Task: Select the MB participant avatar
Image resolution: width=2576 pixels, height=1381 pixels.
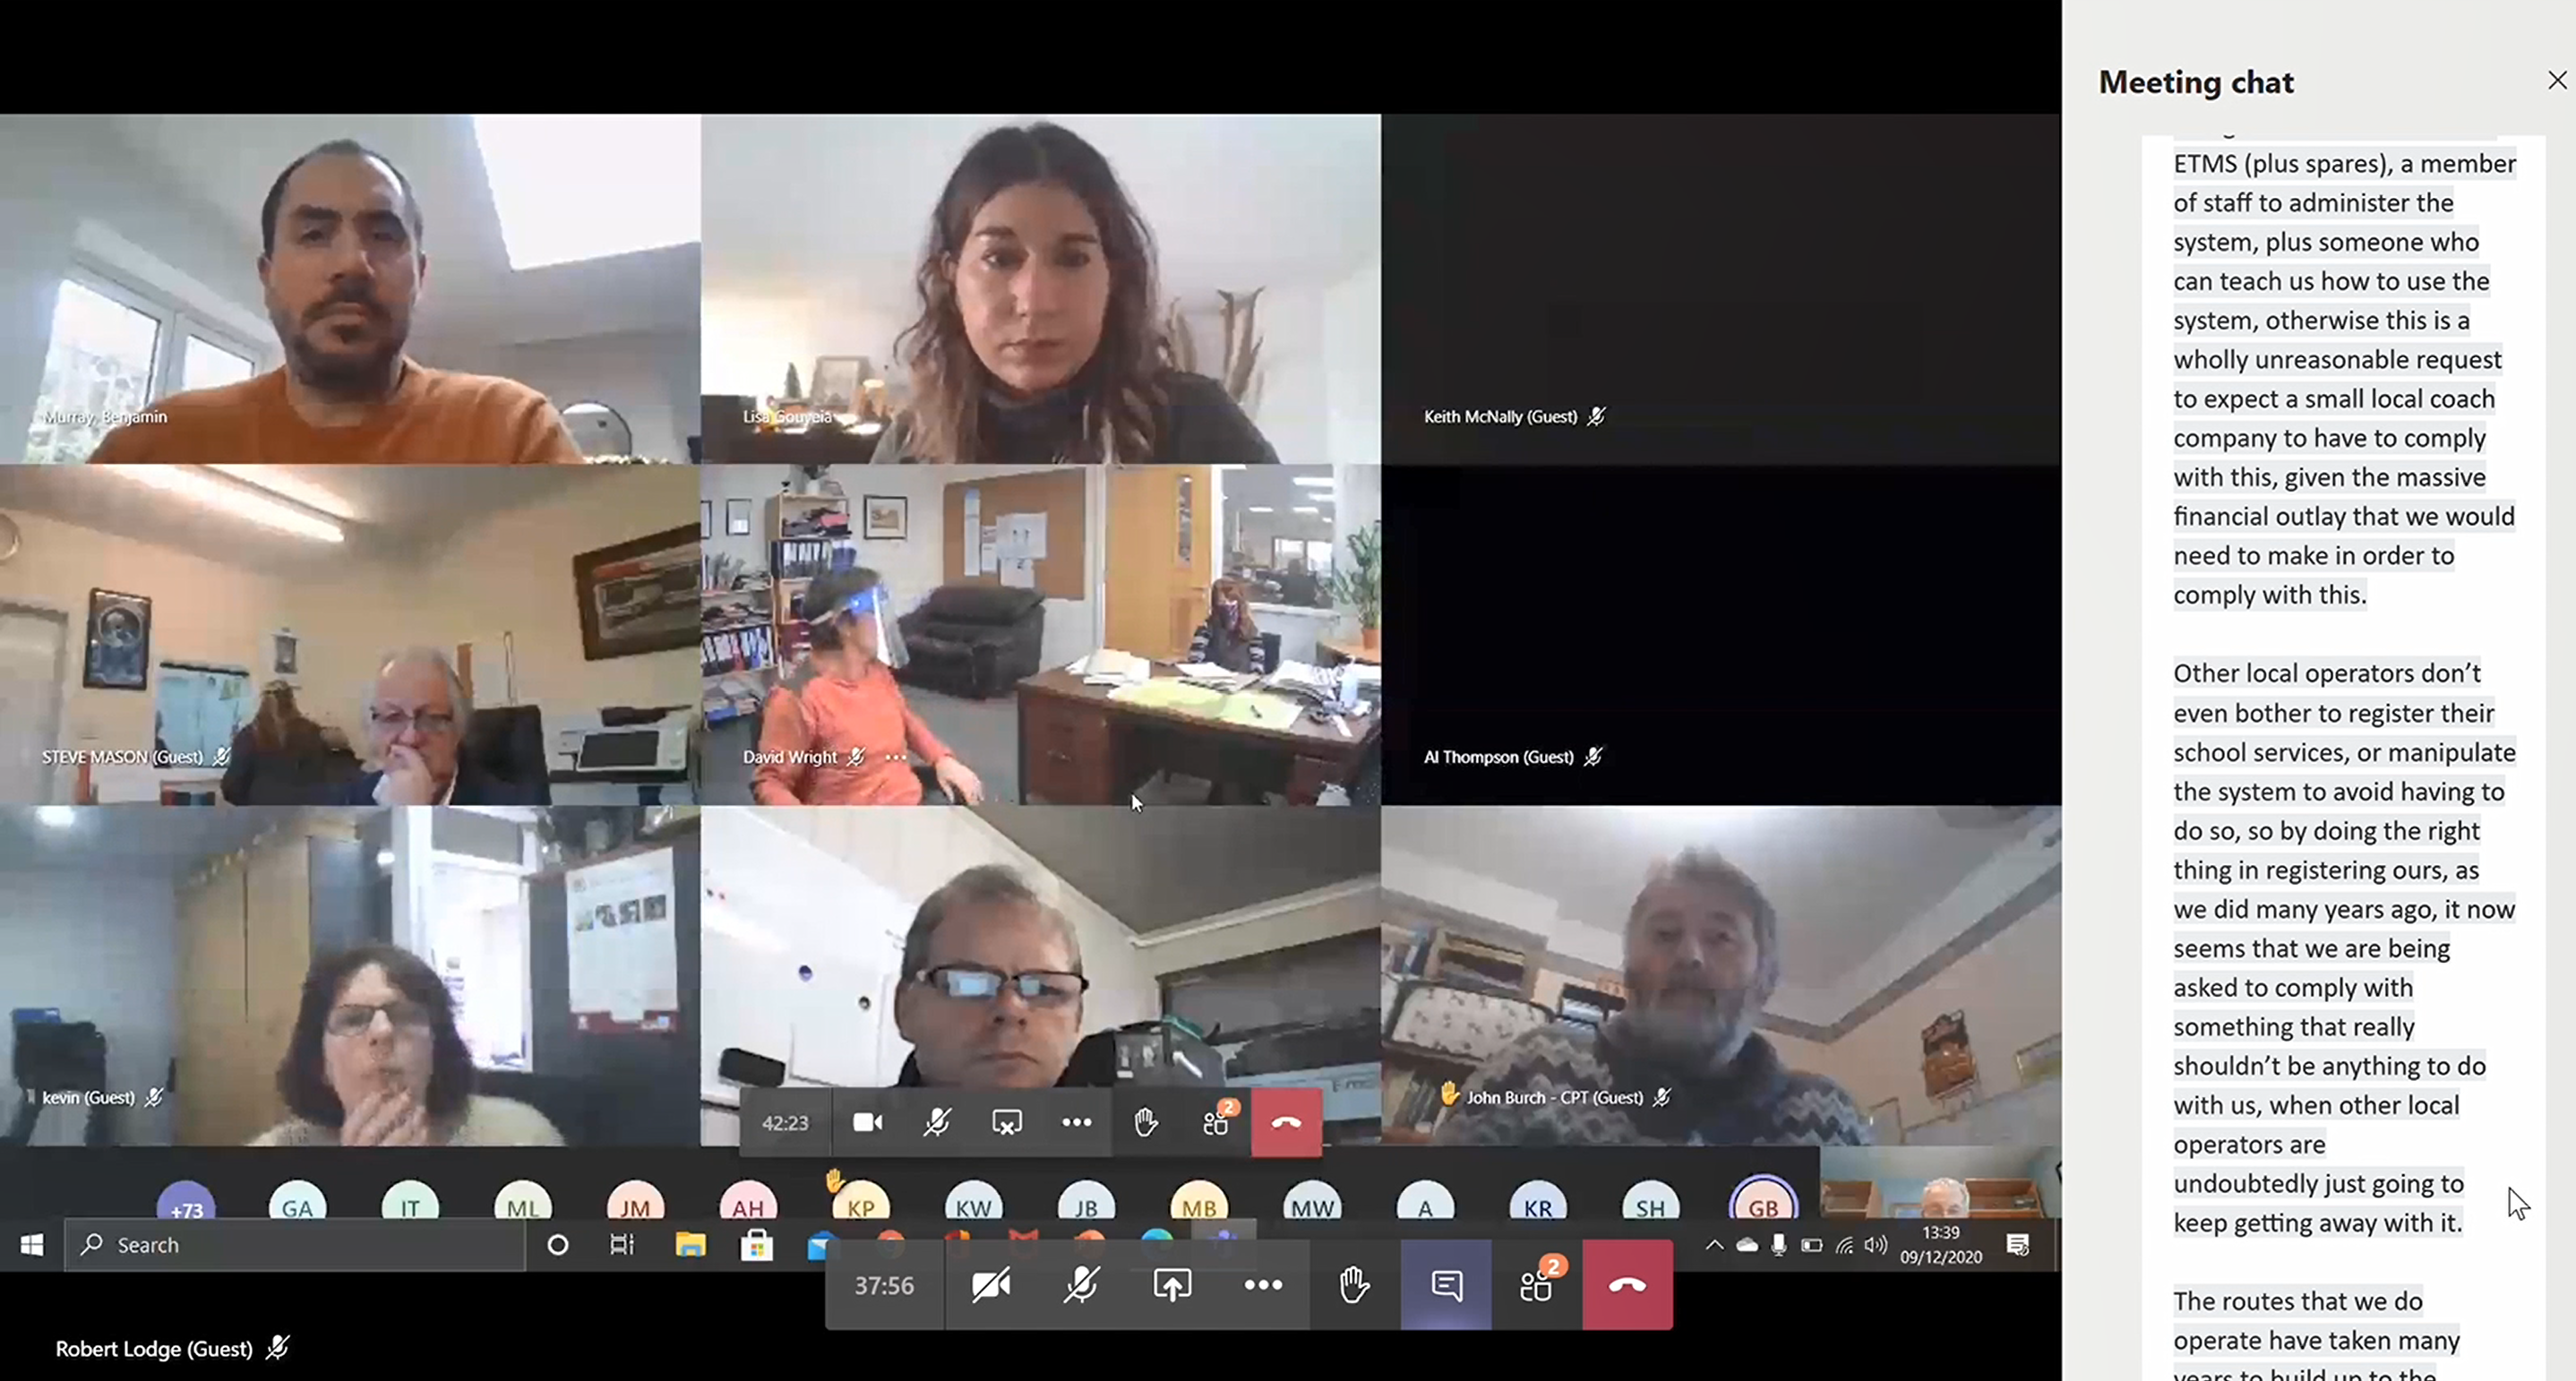Action: (x=1198, y=1207)
